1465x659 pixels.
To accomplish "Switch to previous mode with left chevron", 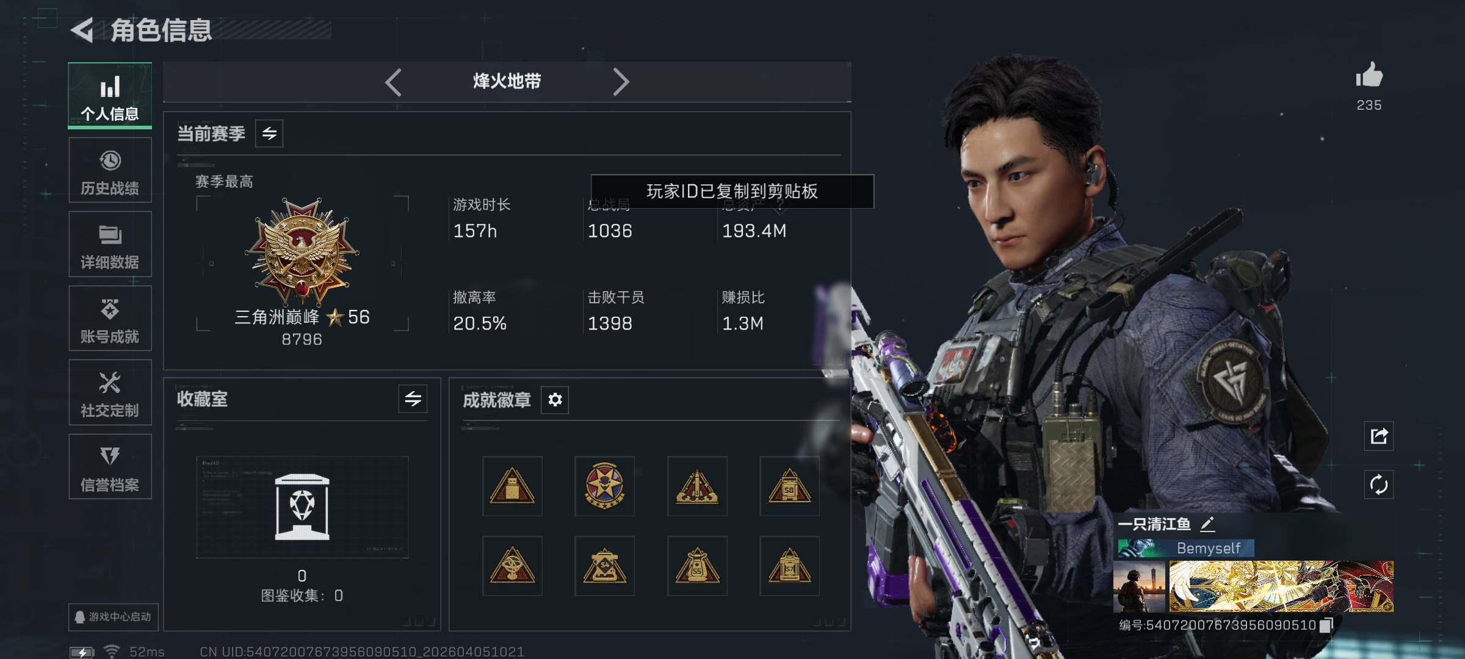I will (x=394, y=82).
